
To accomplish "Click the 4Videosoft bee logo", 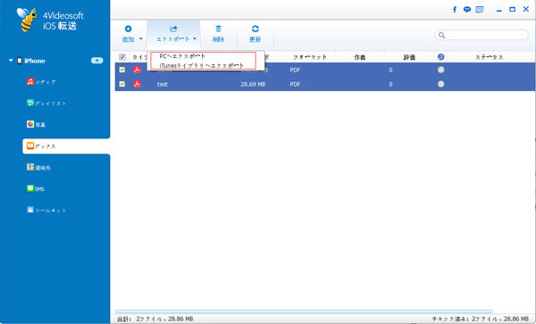I will (27, 20).
